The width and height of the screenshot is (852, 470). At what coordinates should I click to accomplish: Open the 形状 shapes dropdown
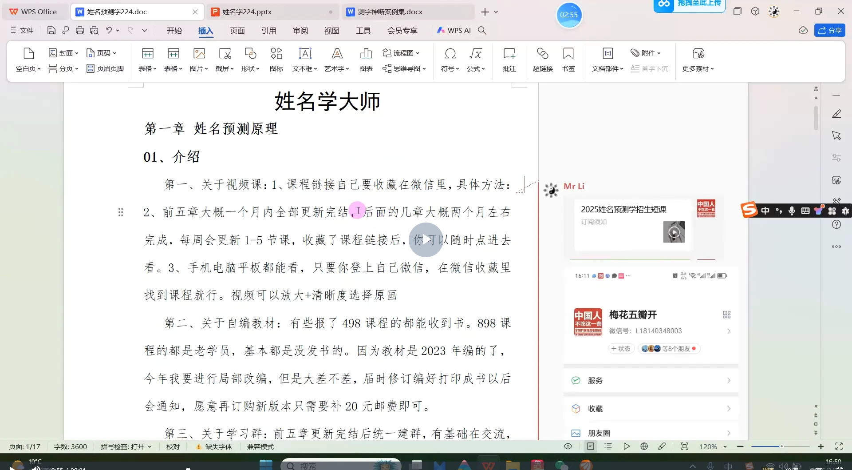click(250, 68)
